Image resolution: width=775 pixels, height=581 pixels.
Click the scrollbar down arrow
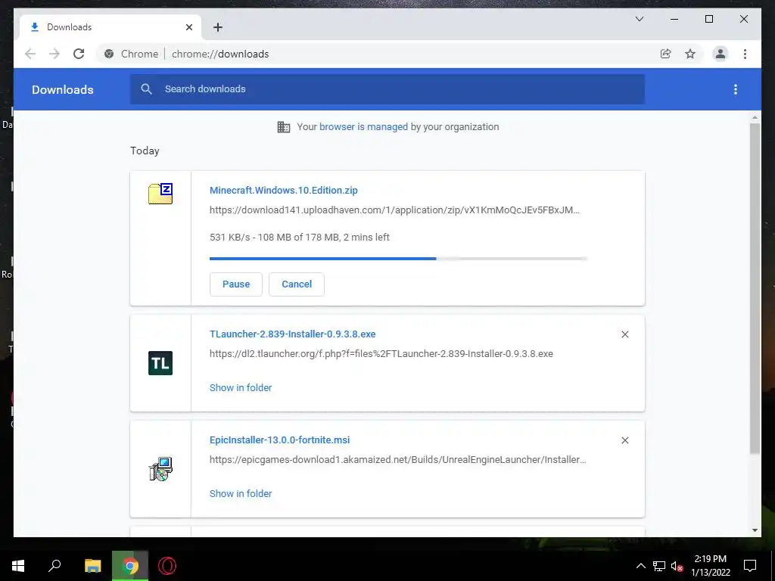(x=755, y=530)
